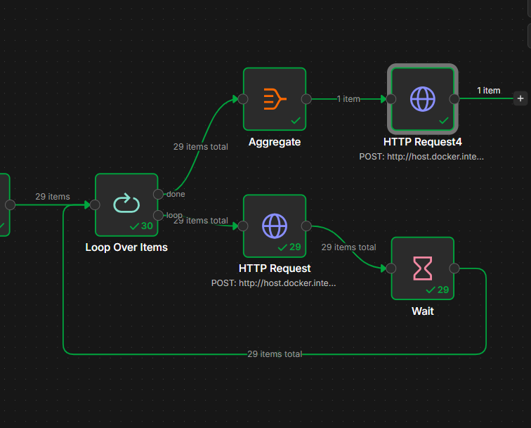
Task: Click the 29 run count on Wait node
Action: (443, 290)
